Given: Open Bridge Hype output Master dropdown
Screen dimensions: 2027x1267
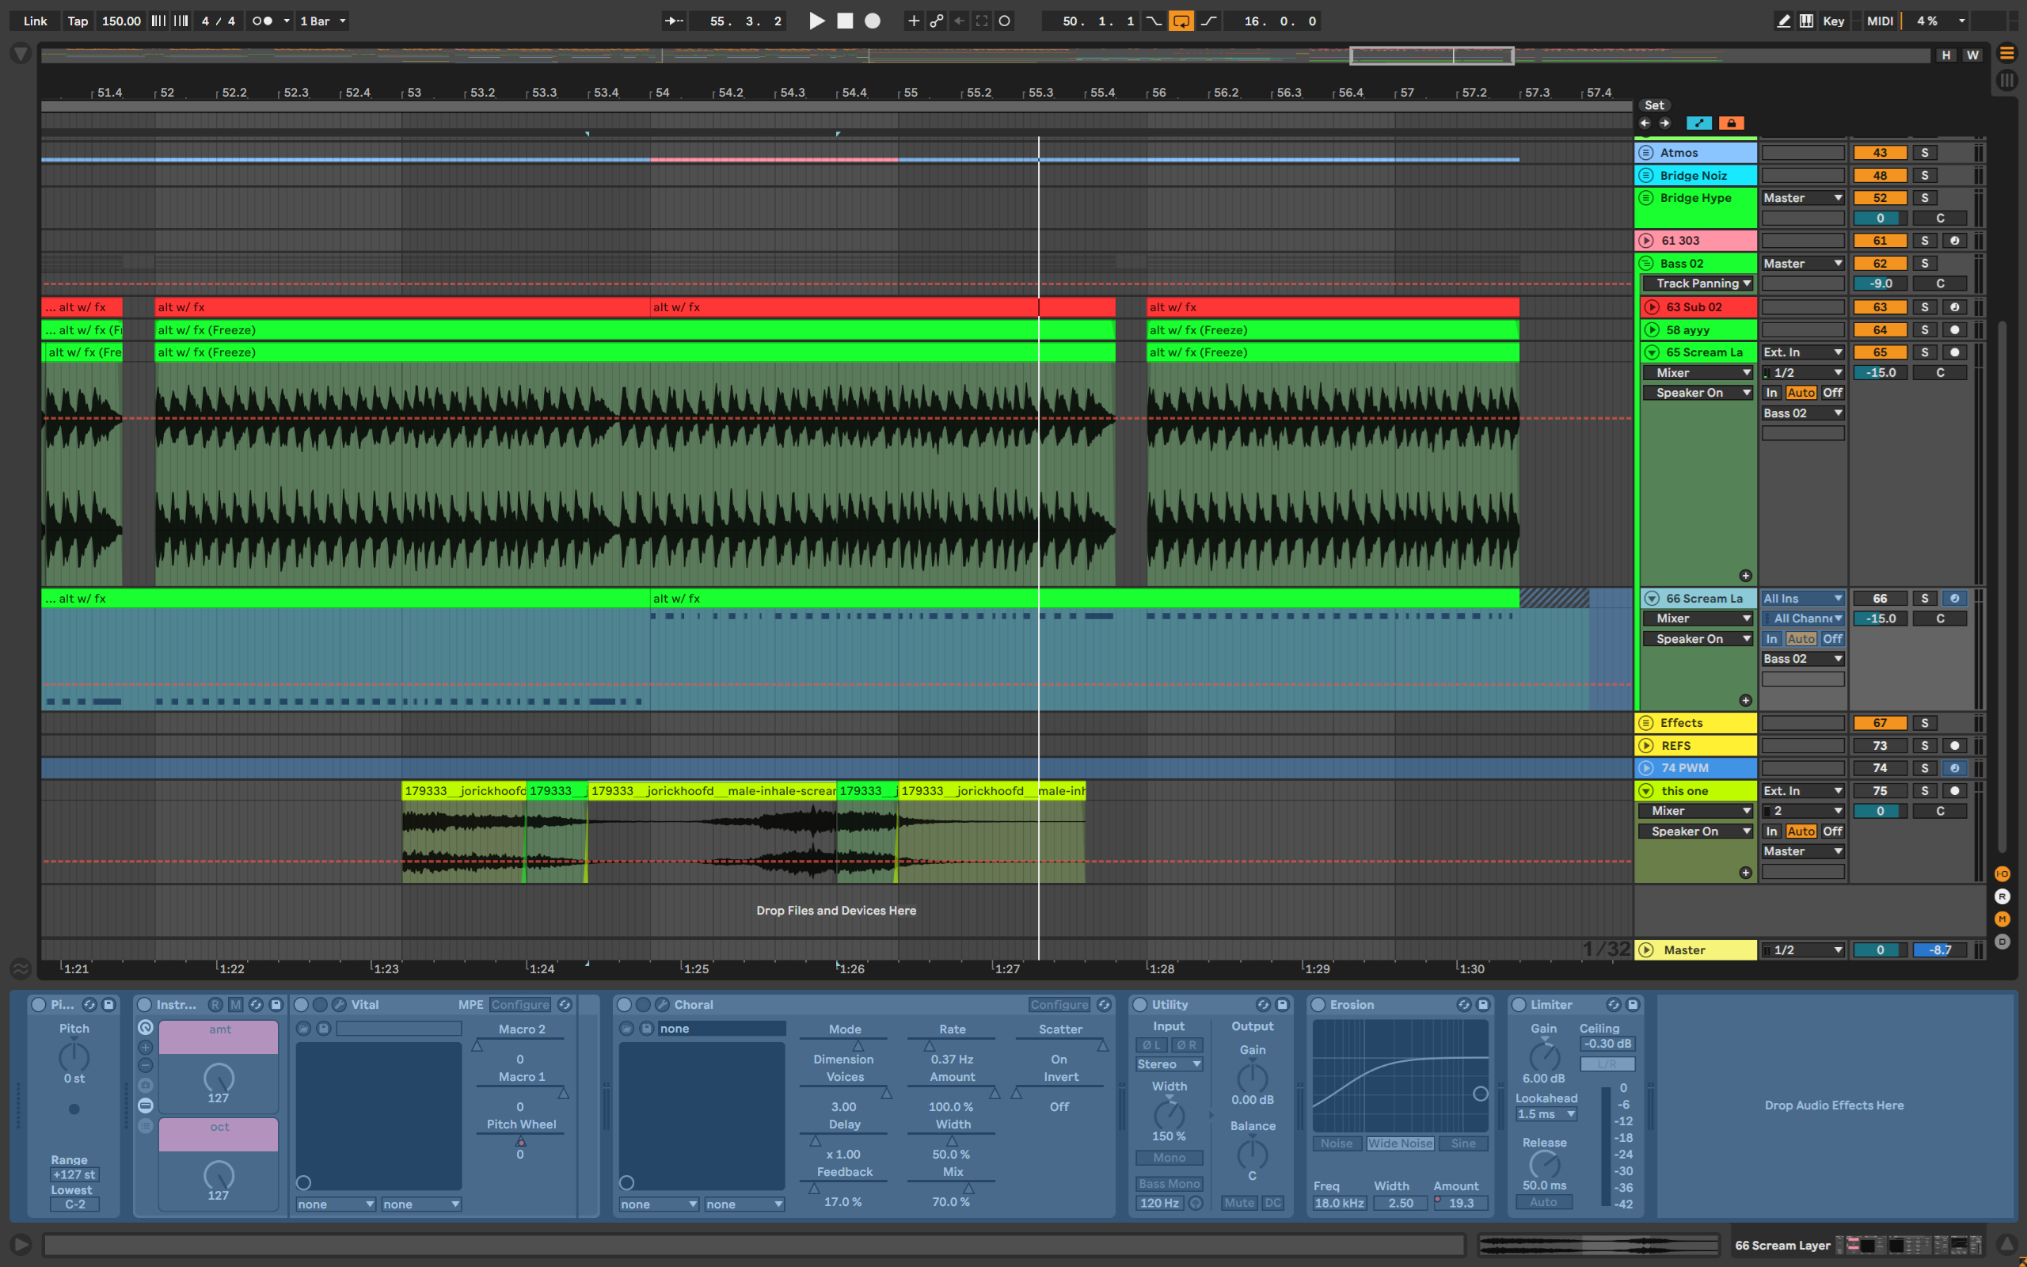Looking at the screenshot, I should pos(1802,199).
